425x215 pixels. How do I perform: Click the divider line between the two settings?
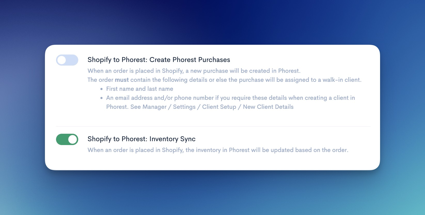coord(213,126)
